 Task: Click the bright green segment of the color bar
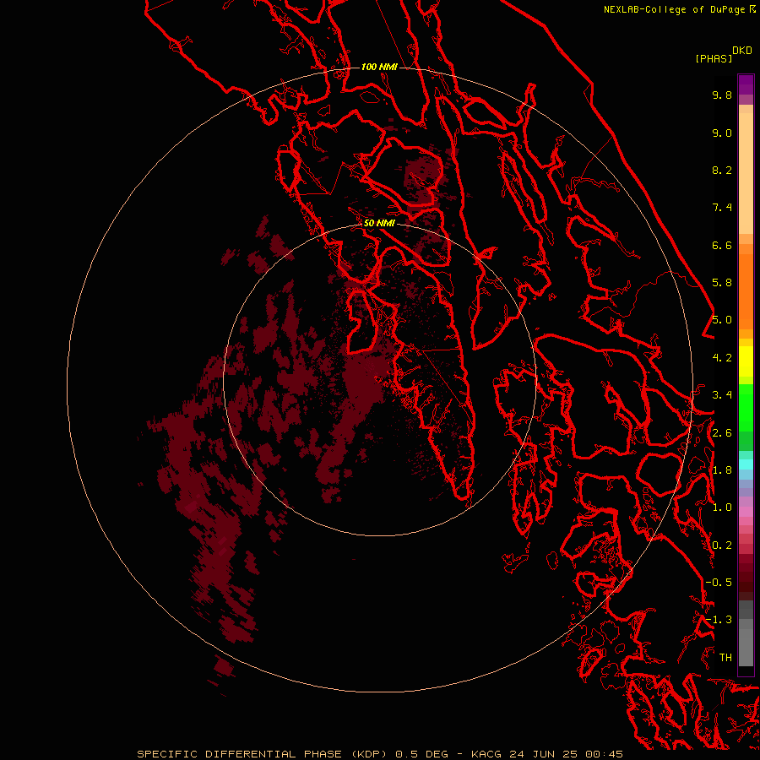tap(746, 407)
